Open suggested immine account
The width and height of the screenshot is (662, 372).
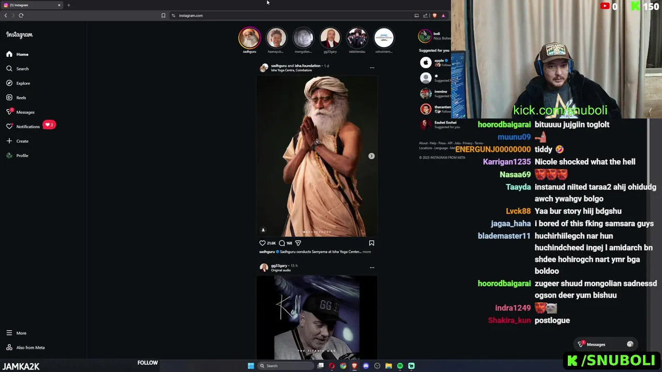tap(441, 92)
